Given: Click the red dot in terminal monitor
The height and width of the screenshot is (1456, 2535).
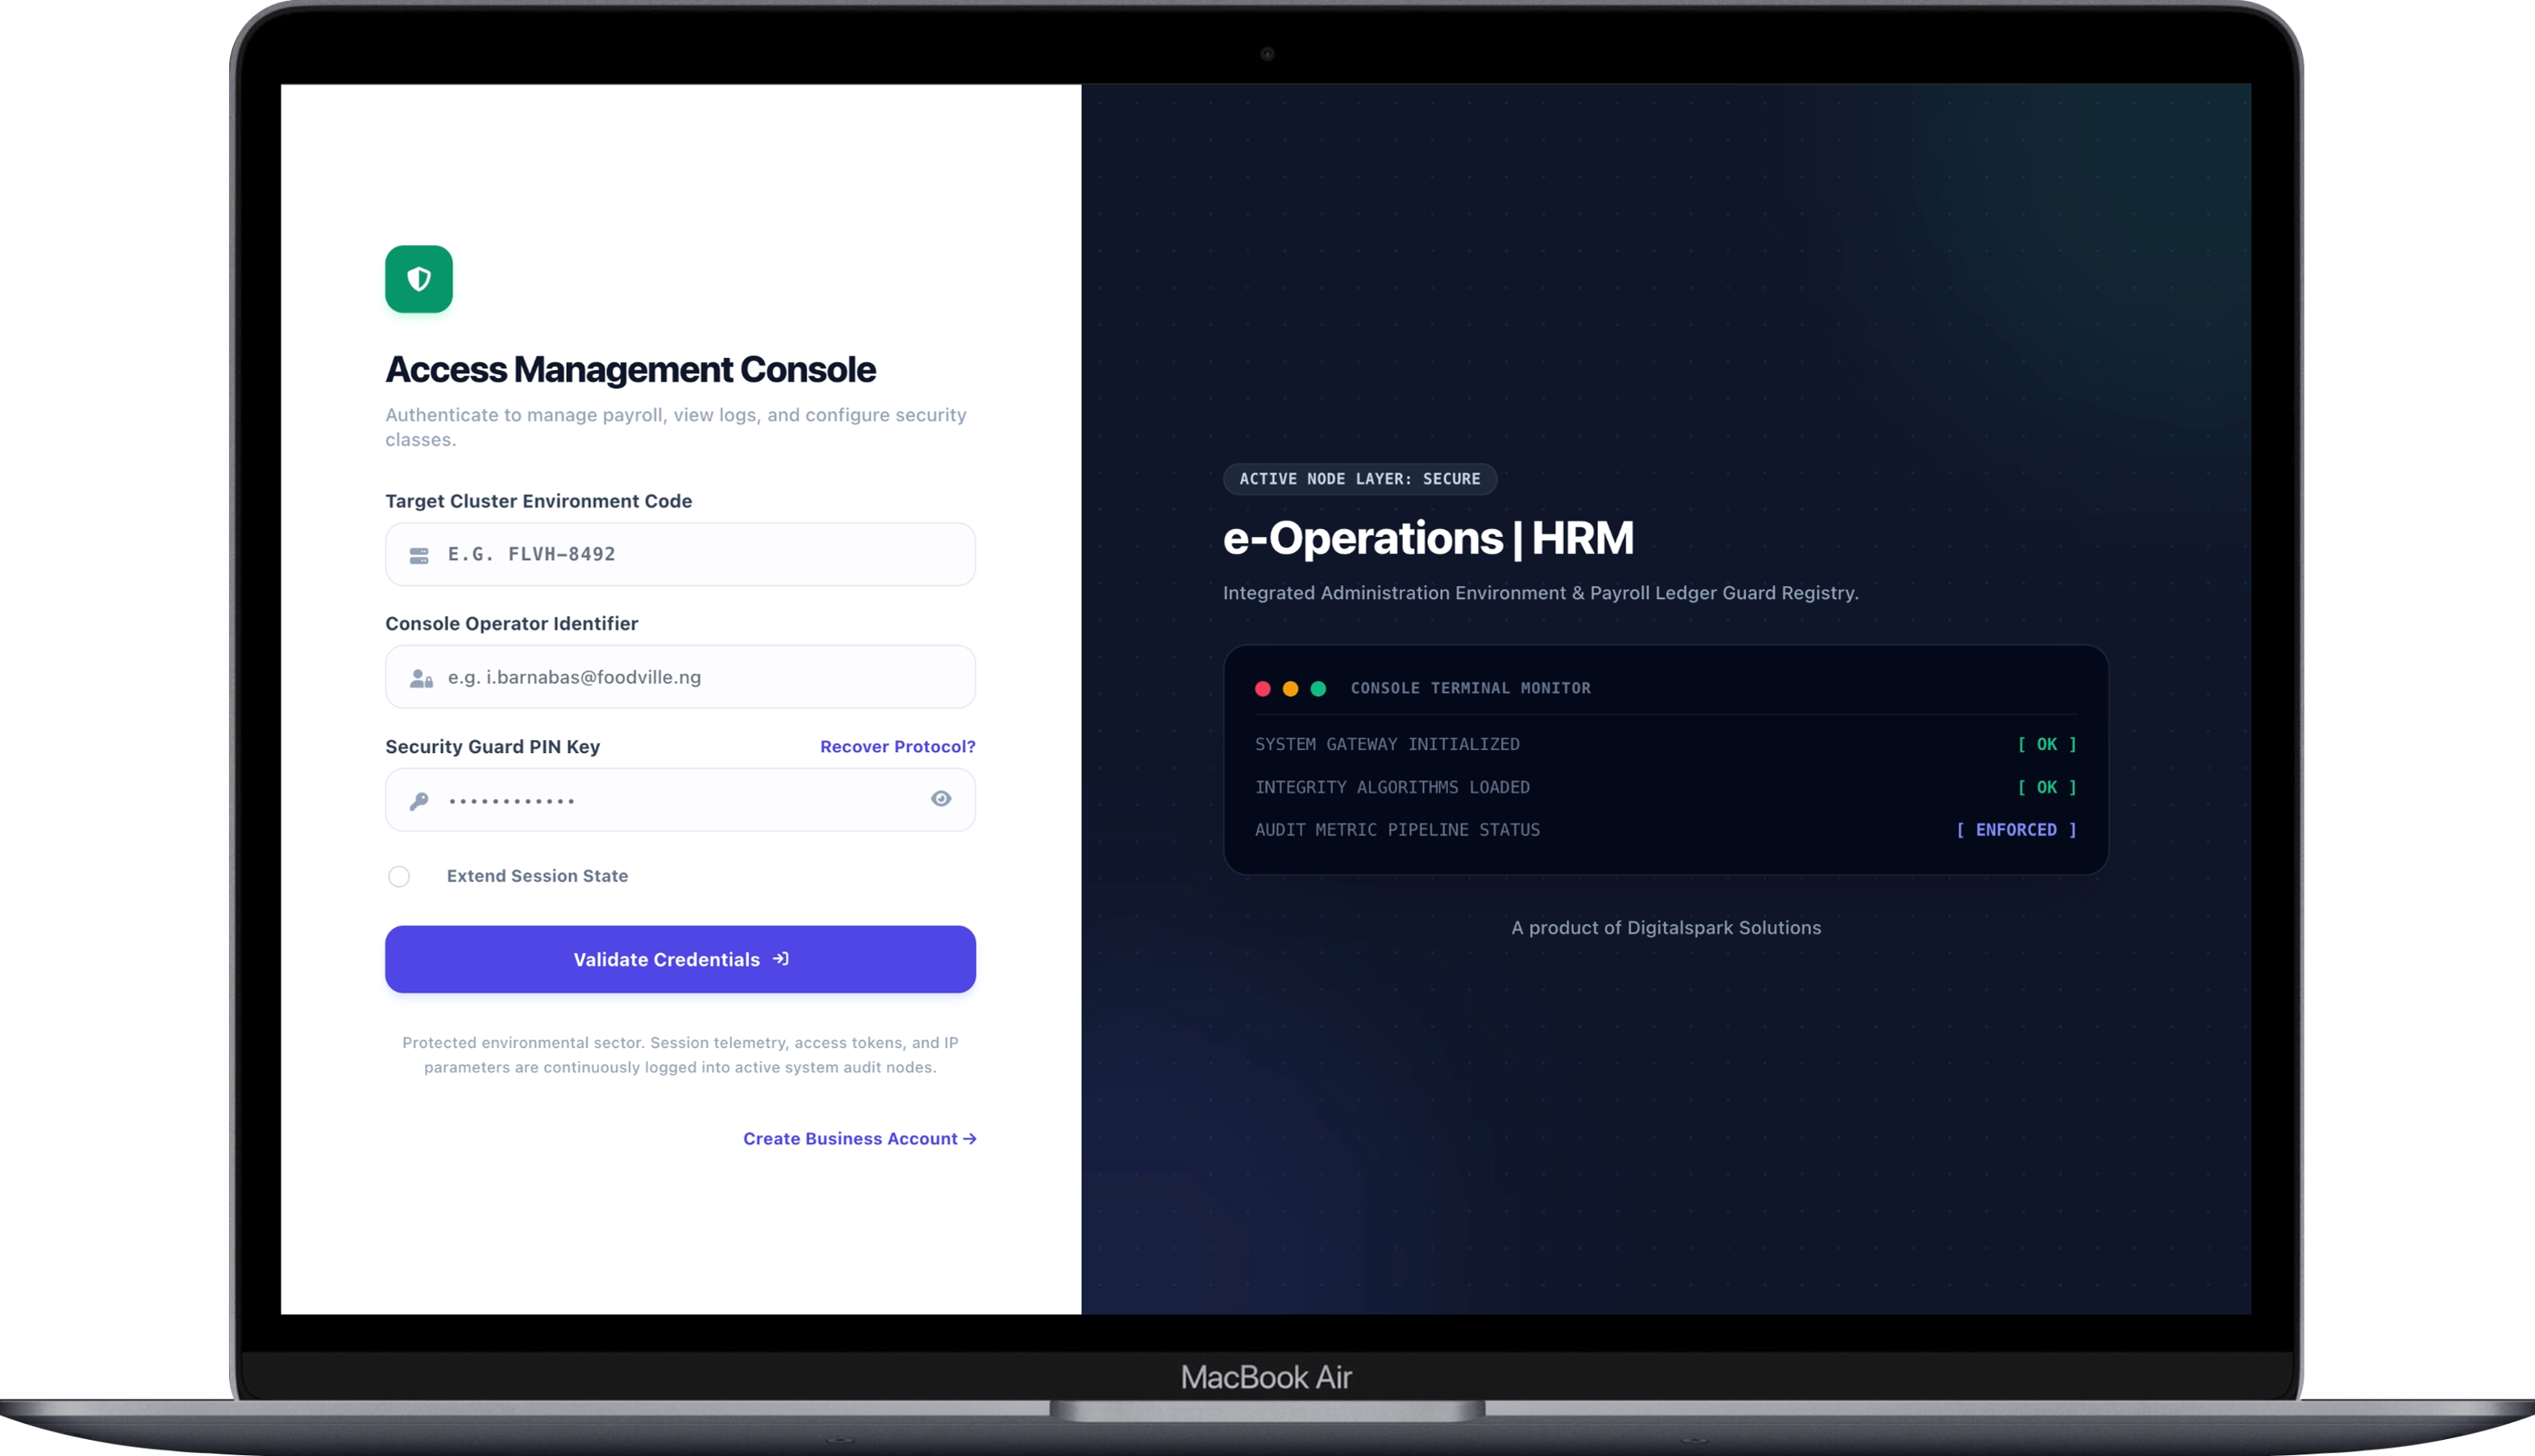Looking at the screenshot, I should coord(1262,688).
